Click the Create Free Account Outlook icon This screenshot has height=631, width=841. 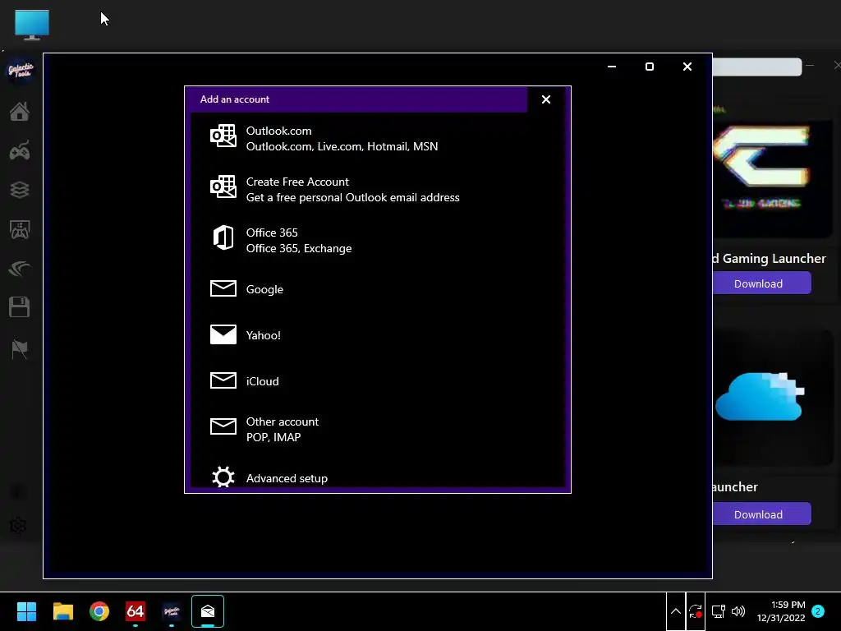223,187
